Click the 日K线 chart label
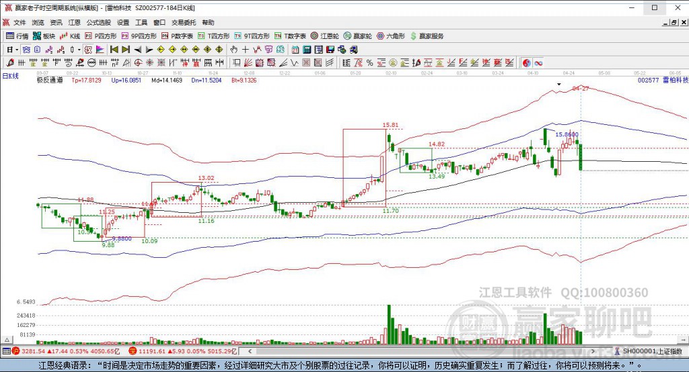 tap(11, 76)
